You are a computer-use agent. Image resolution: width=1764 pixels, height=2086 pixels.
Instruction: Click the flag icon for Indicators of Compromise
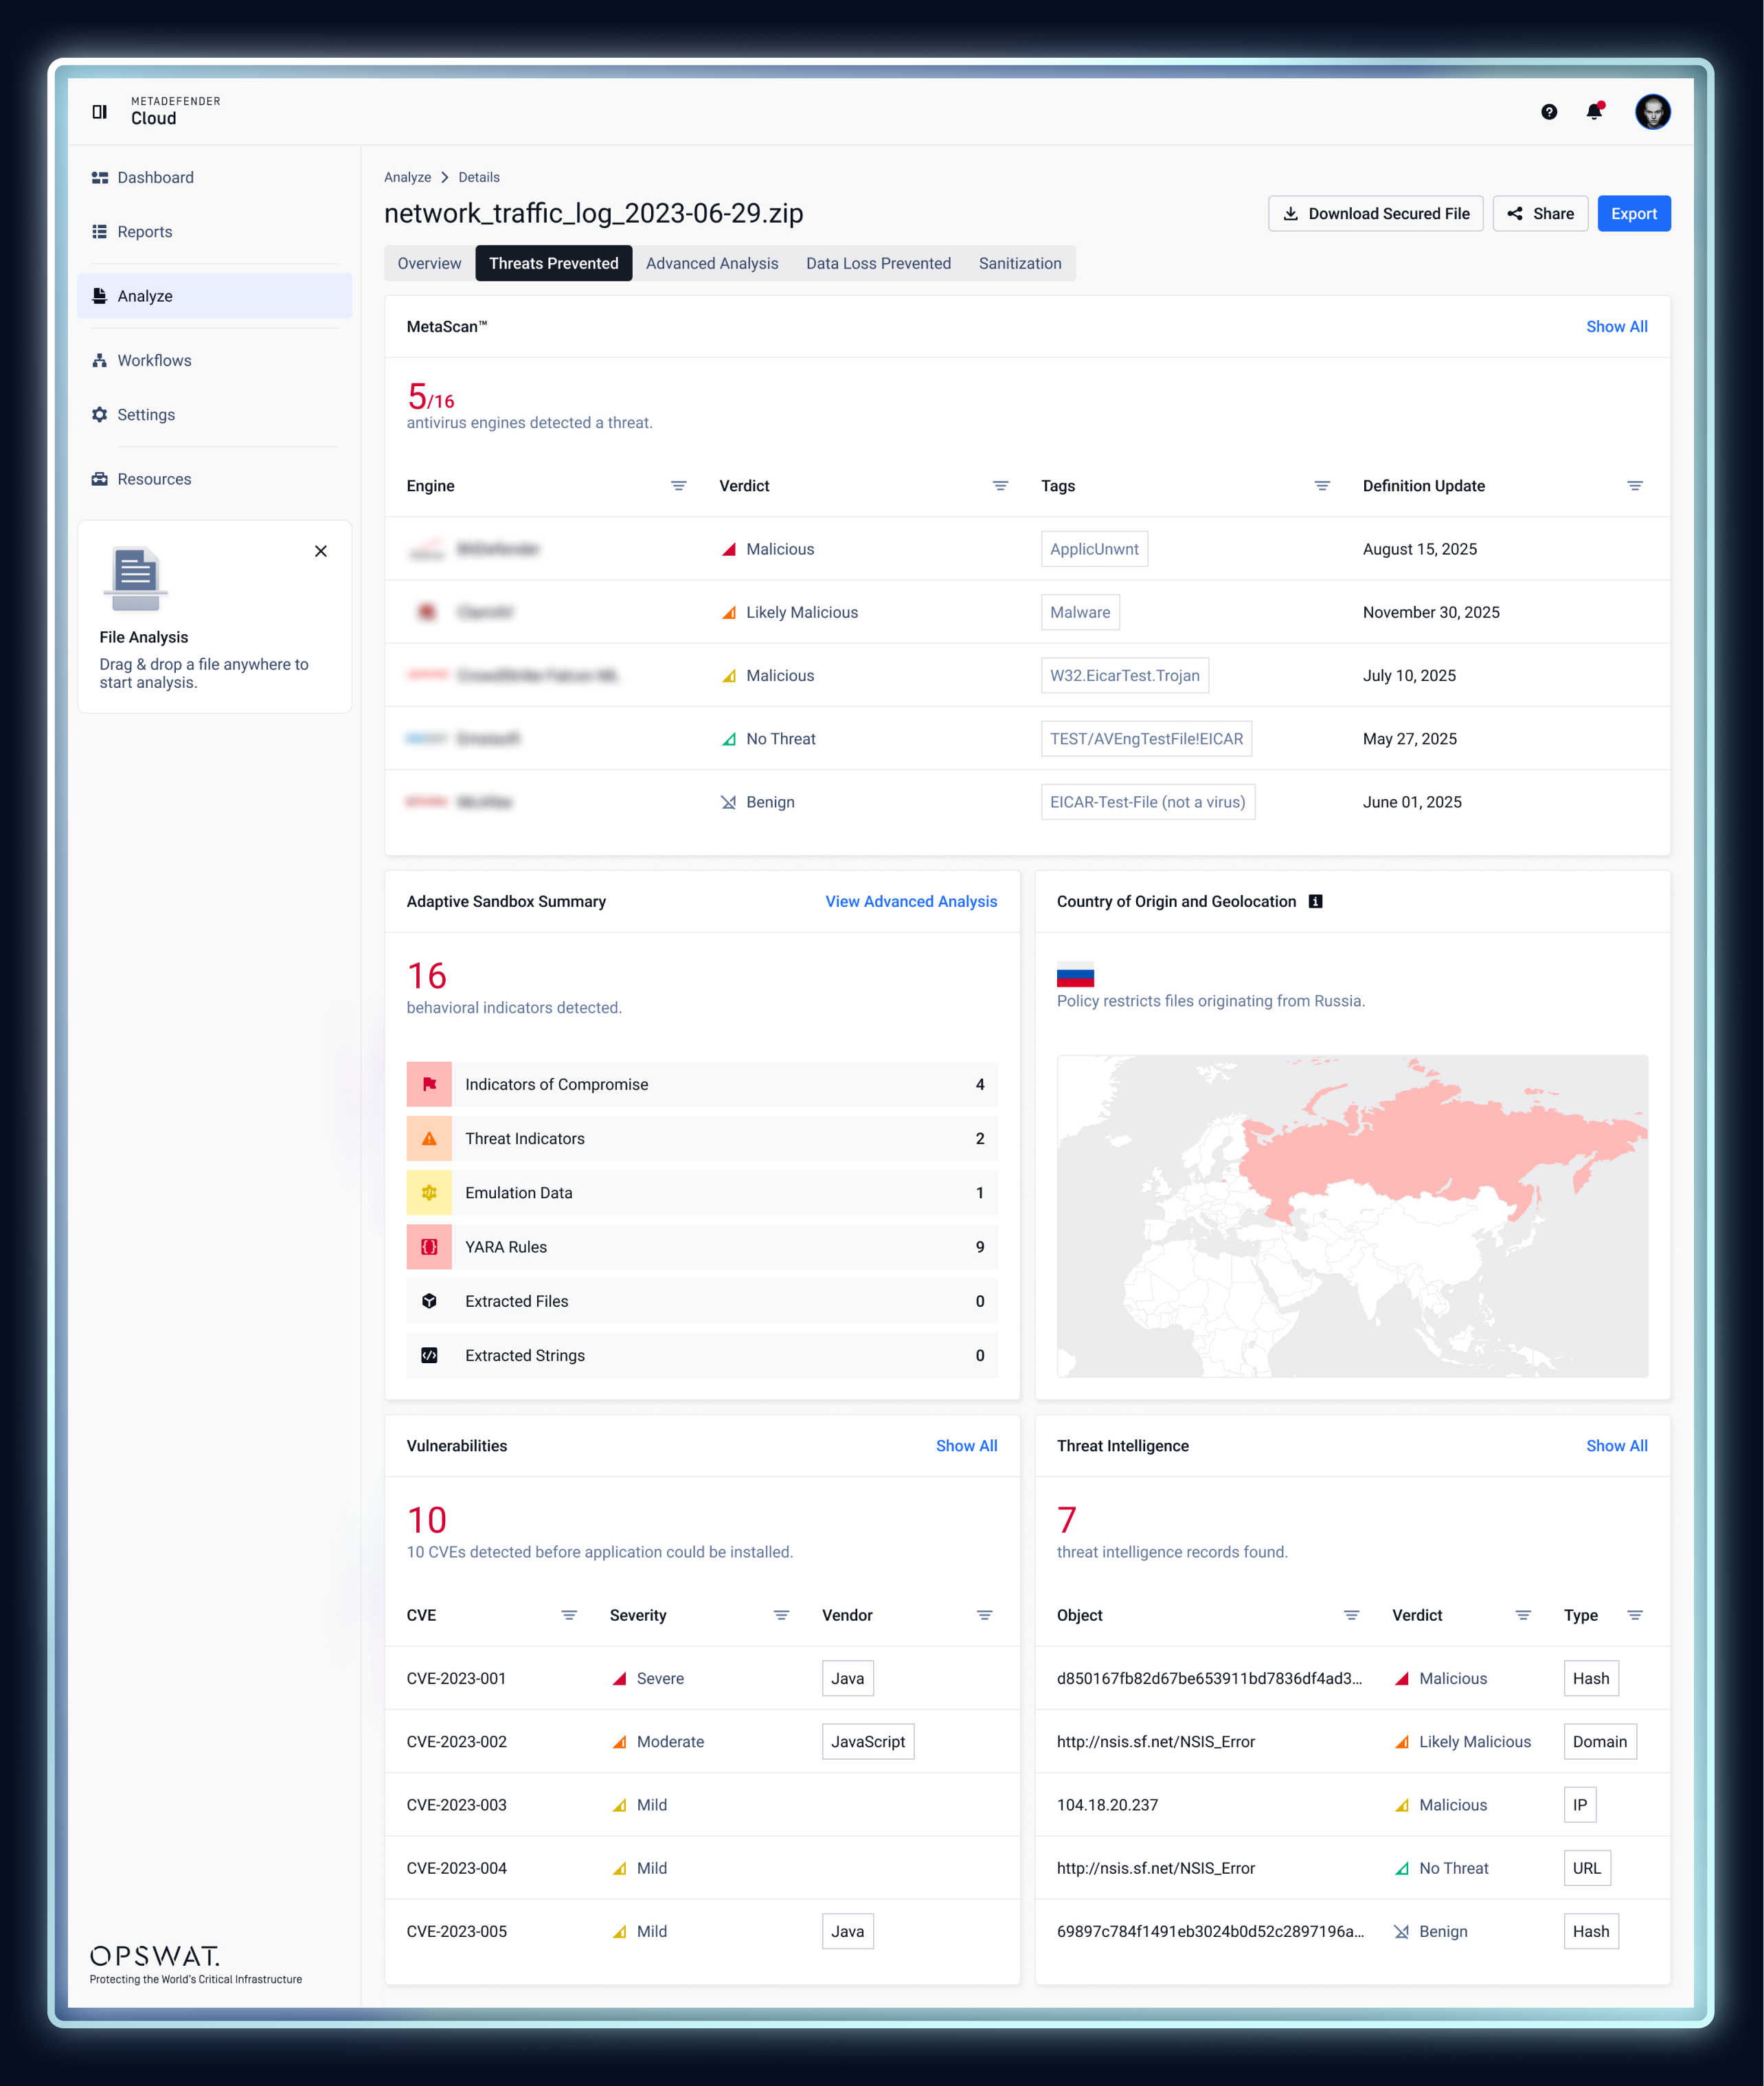click(429, 1084)
